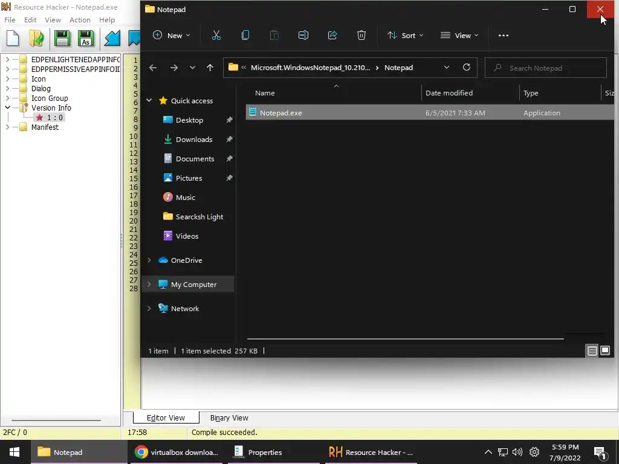The height and width of the screenshot is (464, 619).
Task: Open the Edit menu in Resource Hacker
Action: (x=30, y=20)
